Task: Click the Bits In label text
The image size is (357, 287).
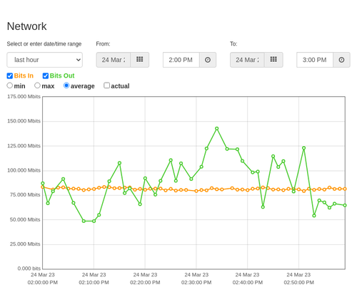Action: coord(24,75)
